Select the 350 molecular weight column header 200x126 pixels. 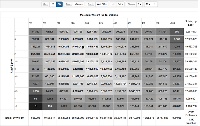[x=92, y=23]
